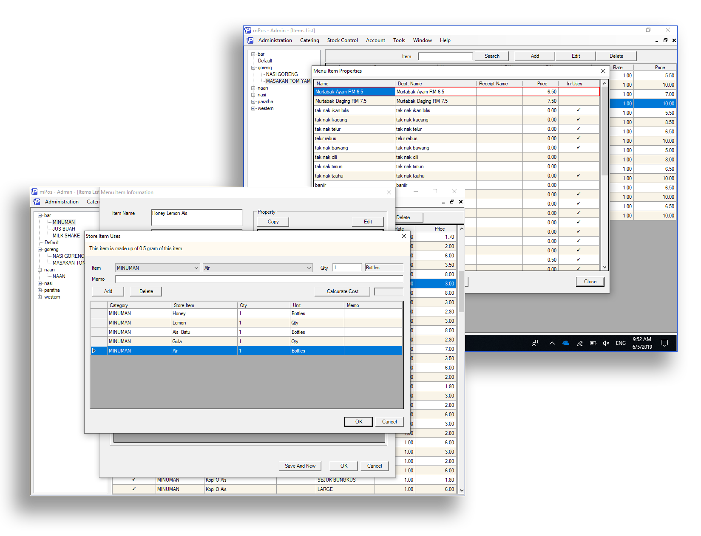The height and width of the screenshot is (536, 701).
Task: Open the Catering menu
Action: tap(309, 40)
